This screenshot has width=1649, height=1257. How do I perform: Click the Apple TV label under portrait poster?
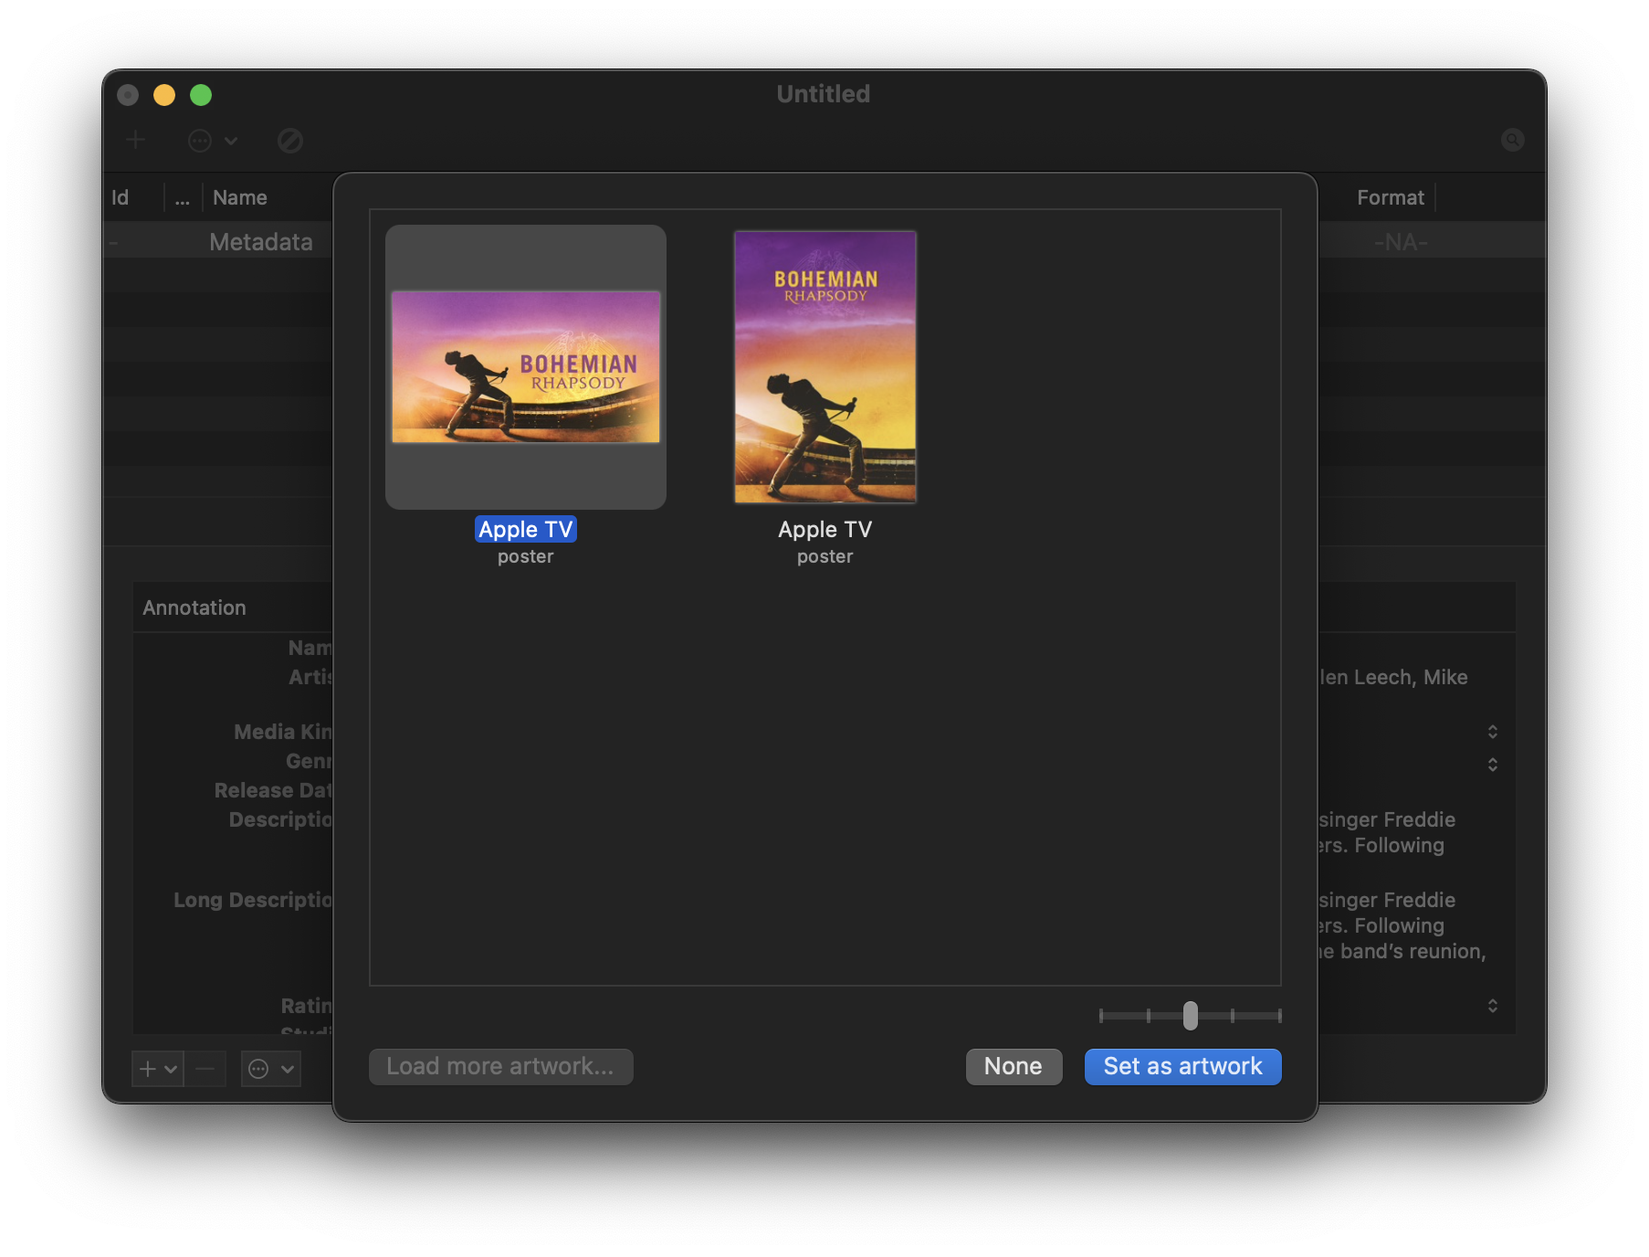[x=825, y=529]
